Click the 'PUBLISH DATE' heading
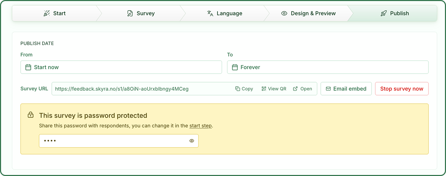 [x=37, y=43]
